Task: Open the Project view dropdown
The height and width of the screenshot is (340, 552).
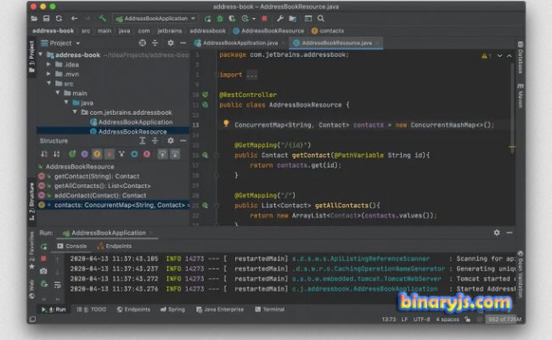Action: point(60,43)
